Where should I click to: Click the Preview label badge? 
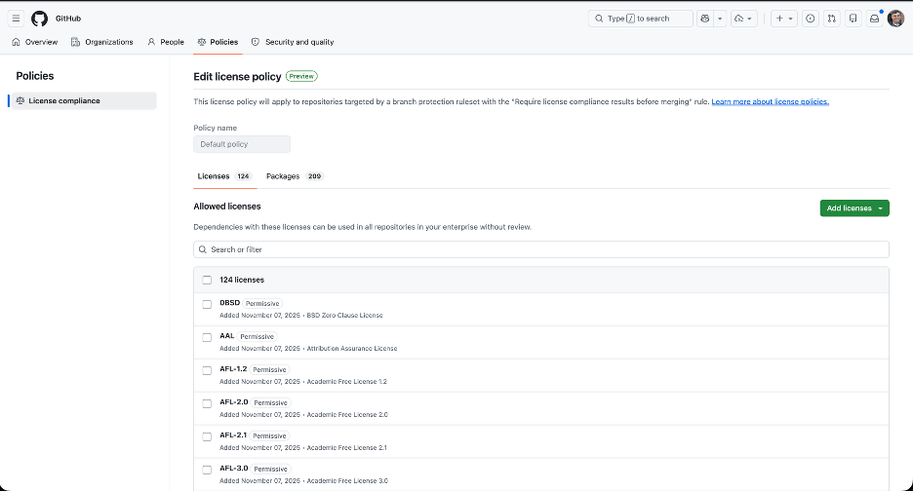pyautogui.click(x=301, y=76)
